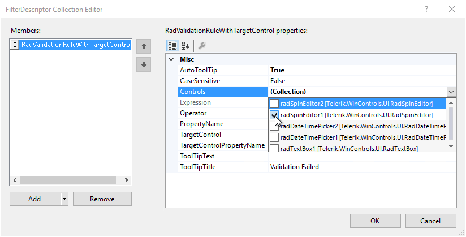This screenshot has height=237, width=466.
Task: Select the TargetControlPropertyName property row
Action: [223, 145]
